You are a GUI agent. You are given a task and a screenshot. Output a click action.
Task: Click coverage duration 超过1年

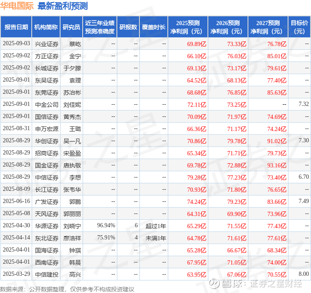156,226
